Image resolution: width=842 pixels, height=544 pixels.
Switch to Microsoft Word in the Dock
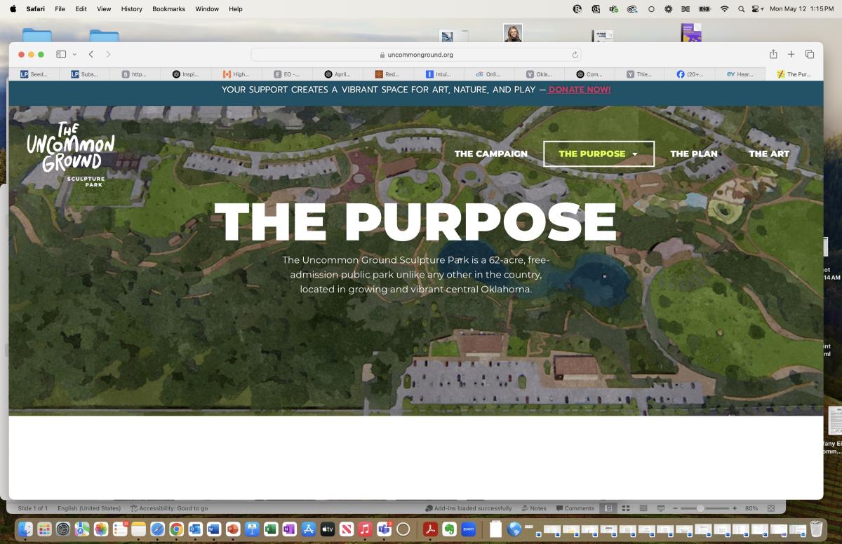pos(214,529)
